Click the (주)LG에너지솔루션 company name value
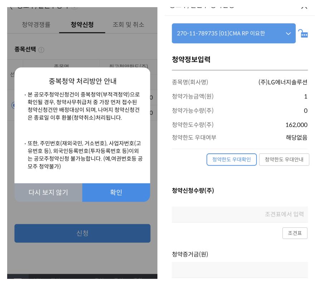 283,82
